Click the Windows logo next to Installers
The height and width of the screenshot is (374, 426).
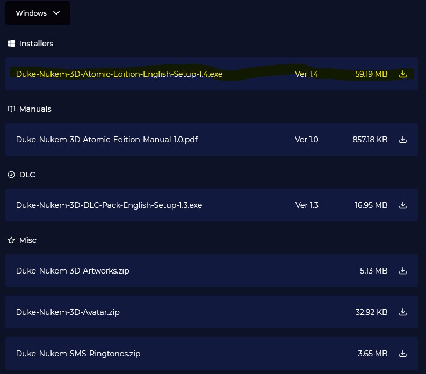coord(11,44)
